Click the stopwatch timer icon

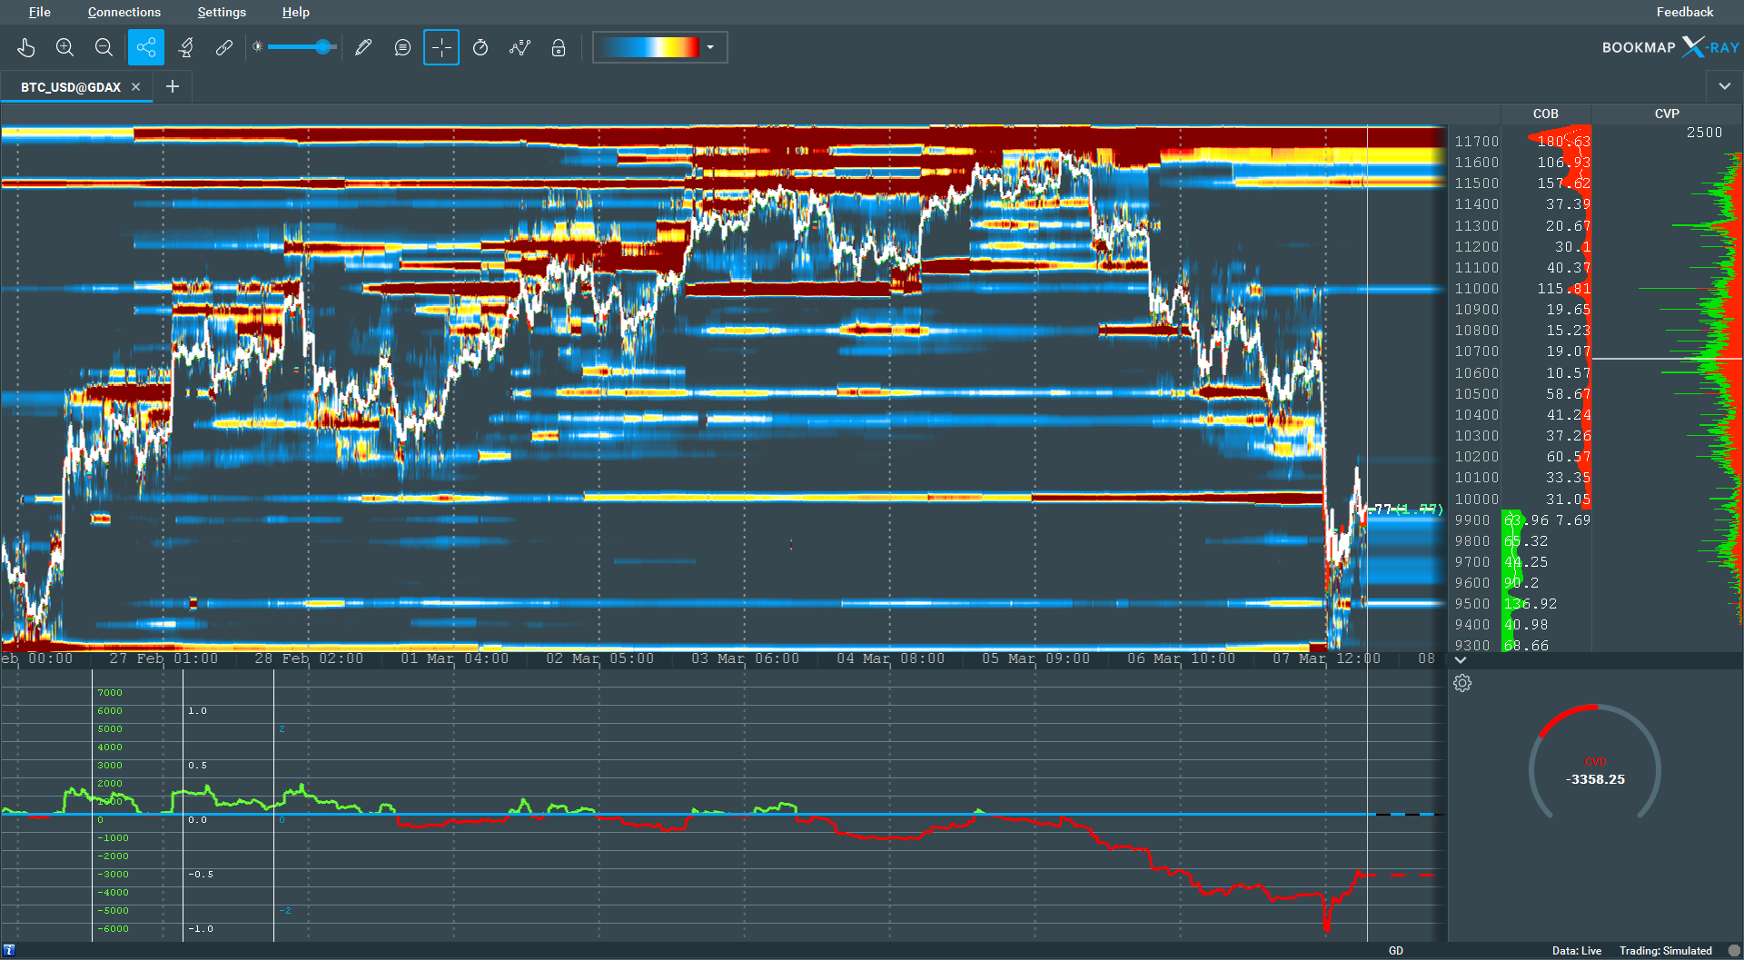pyautogui.click(x=481, y=47)
